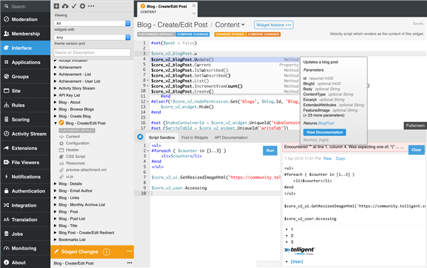Open the Applications section
427x268 pixels.
coord(25,62)
